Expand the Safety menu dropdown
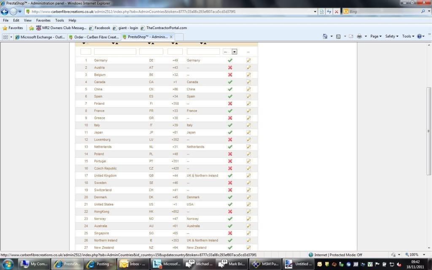432x270 pixels. 391,37
